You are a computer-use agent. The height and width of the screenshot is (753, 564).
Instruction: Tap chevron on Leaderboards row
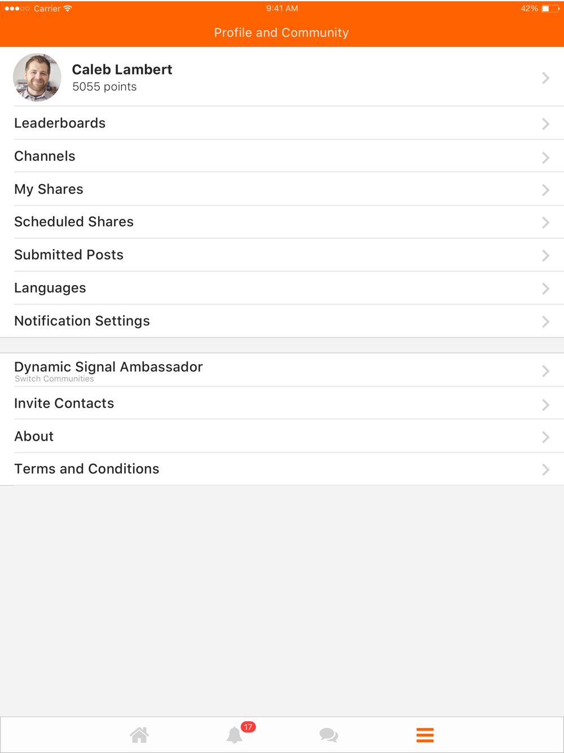click(545, 124)
